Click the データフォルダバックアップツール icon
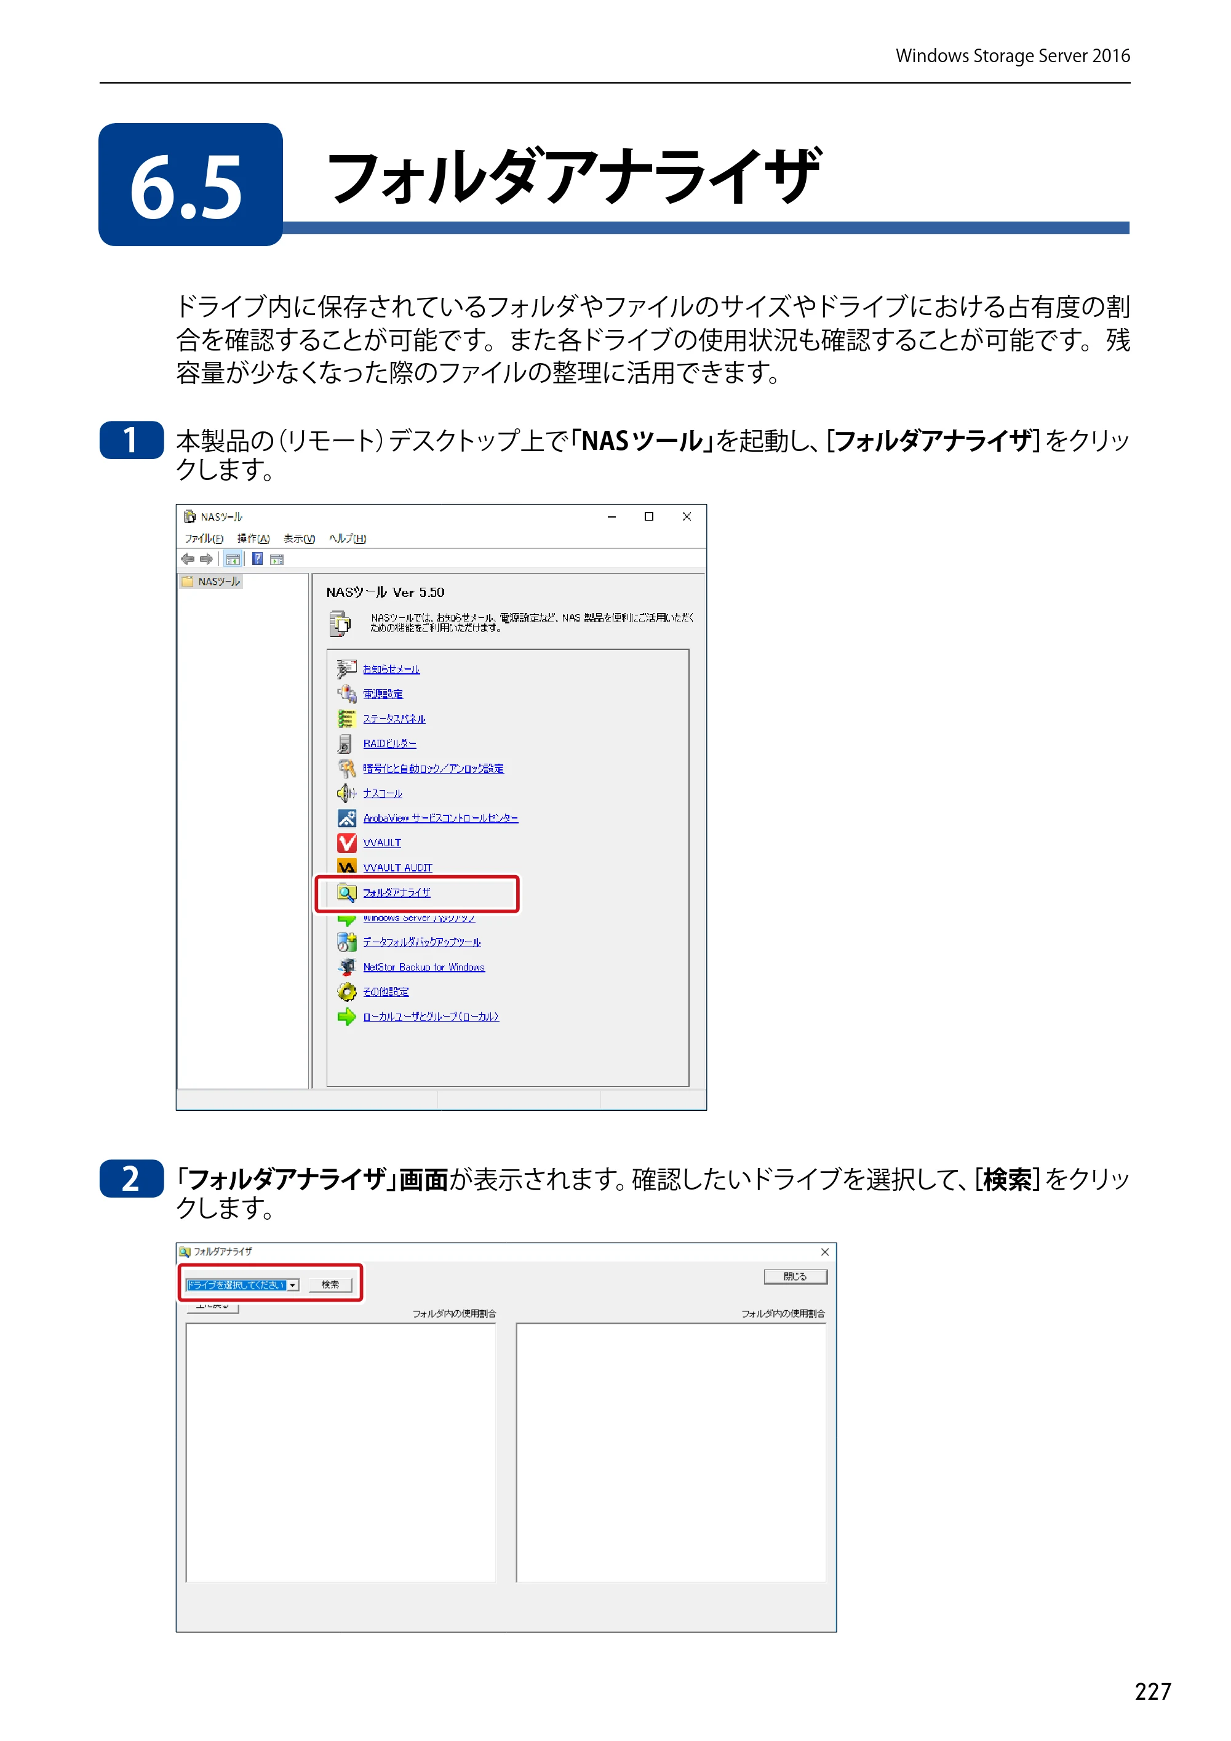Screen dimensions: 1231x1741 click(x=346, y=942)
